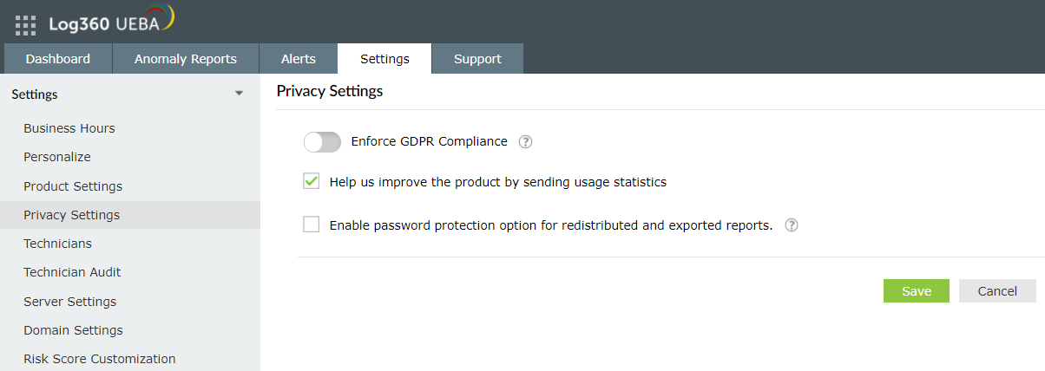The image size is (1045, 371).
Task: Open the apps grid launcher icon
Action: coord(26,24)
